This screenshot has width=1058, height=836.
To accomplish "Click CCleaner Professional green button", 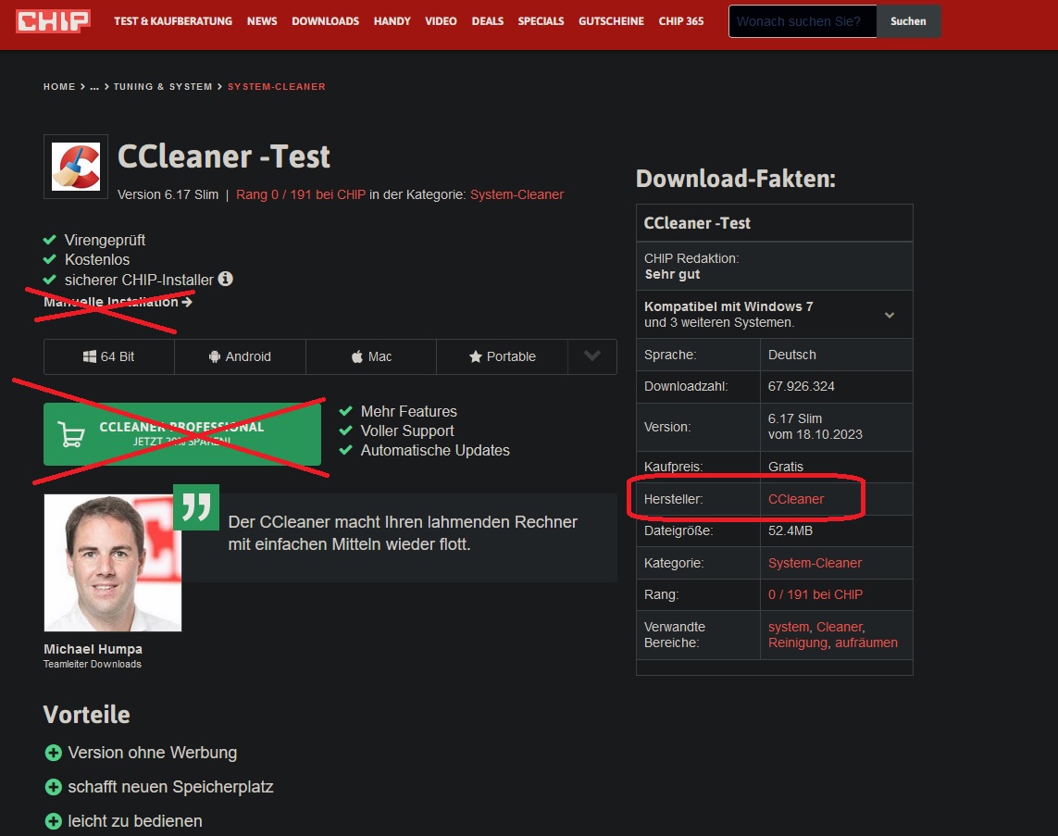I will 182,434.
